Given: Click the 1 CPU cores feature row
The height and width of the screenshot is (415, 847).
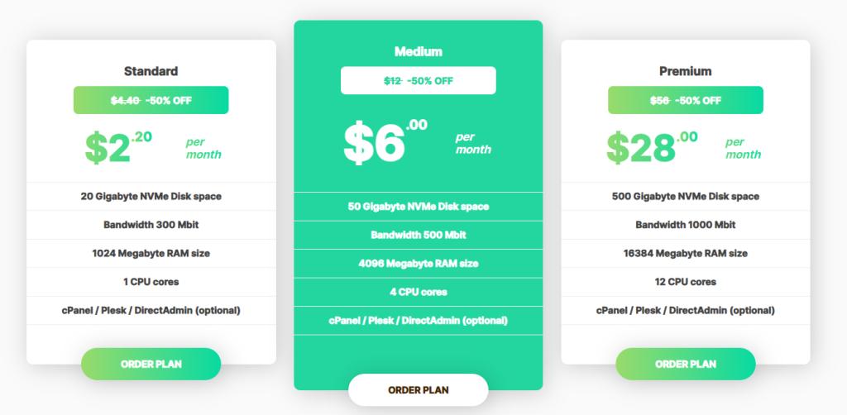Looking at the screenshot, I should (151, 282).
